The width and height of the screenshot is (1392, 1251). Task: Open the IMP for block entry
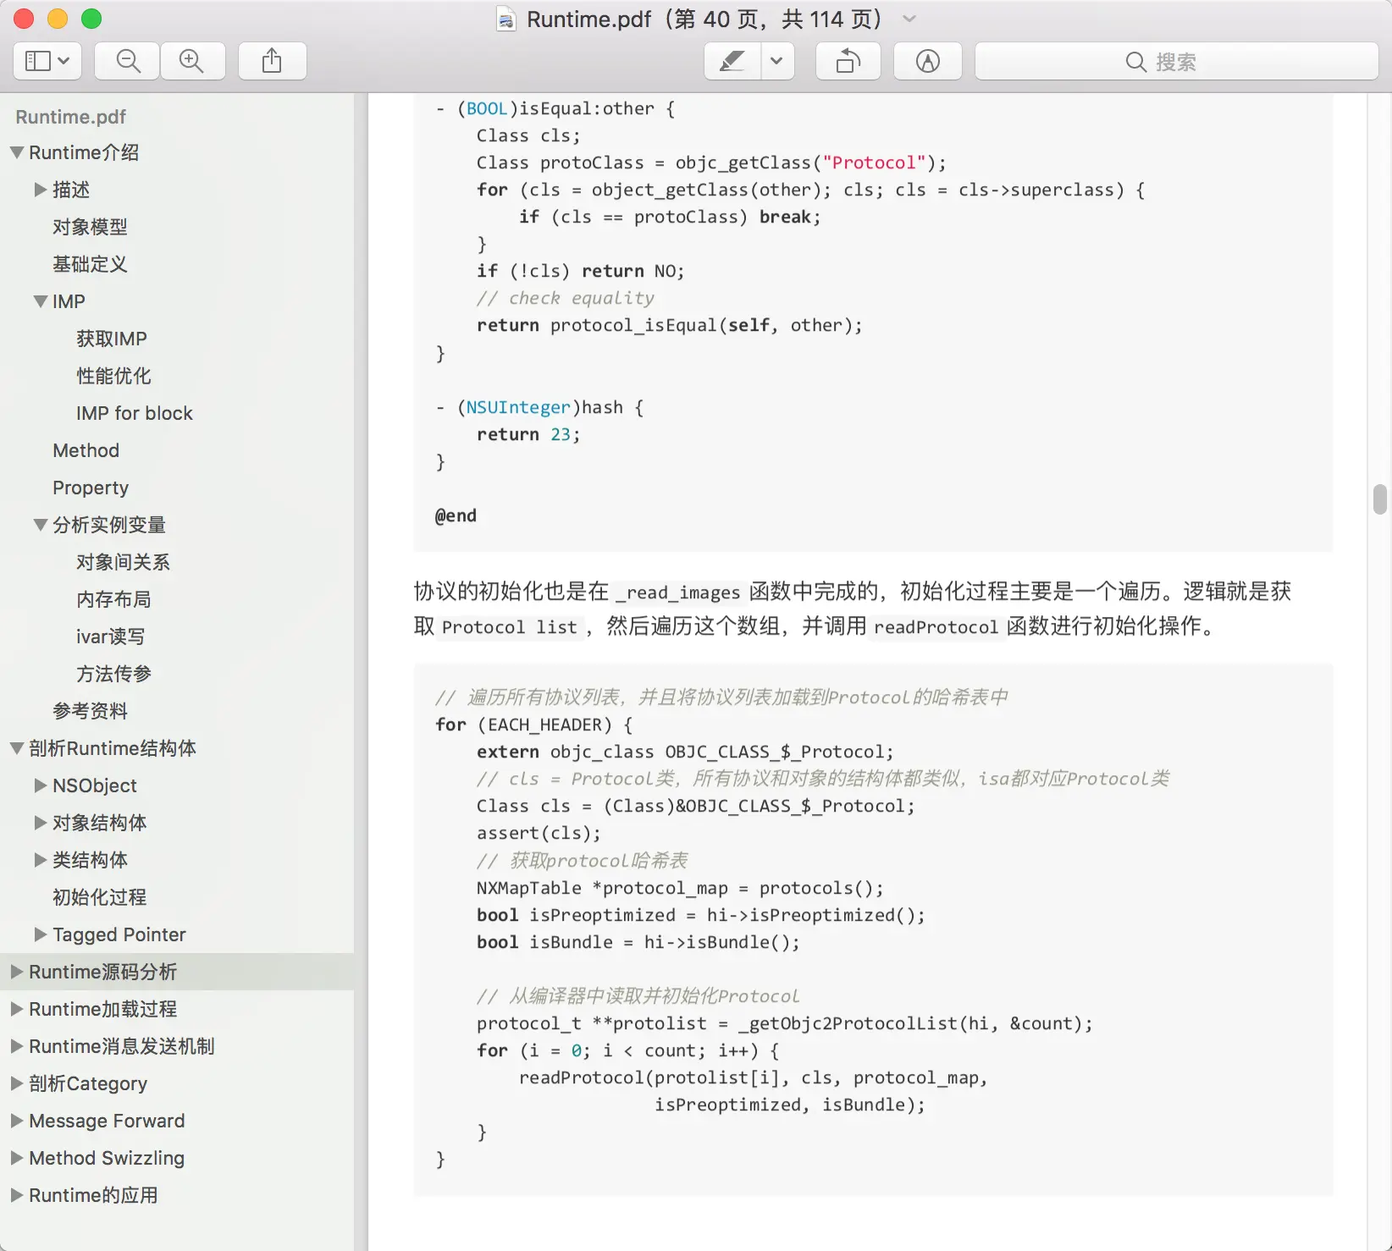point(135,413)
